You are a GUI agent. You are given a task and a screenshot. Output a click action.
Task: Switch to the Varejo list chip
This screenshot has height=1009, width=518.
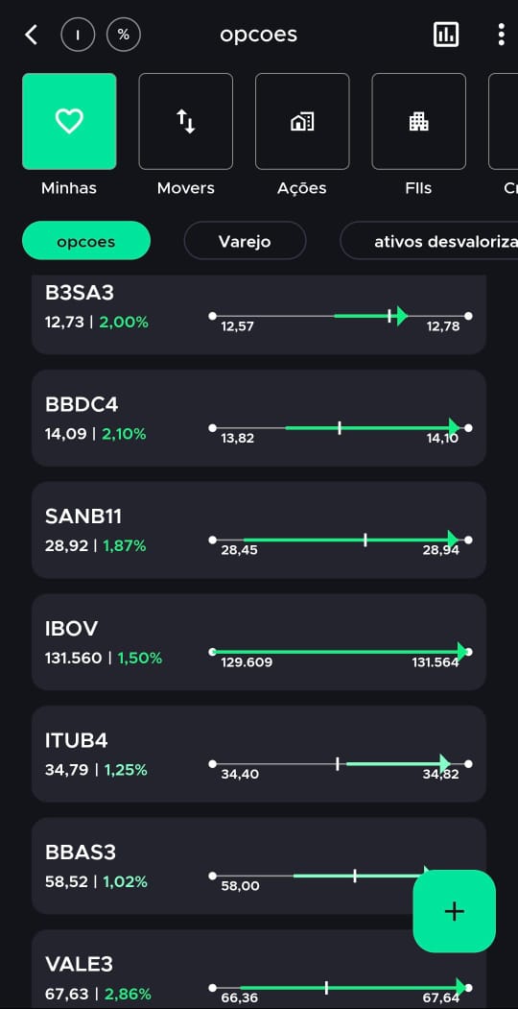coord(245,241)
